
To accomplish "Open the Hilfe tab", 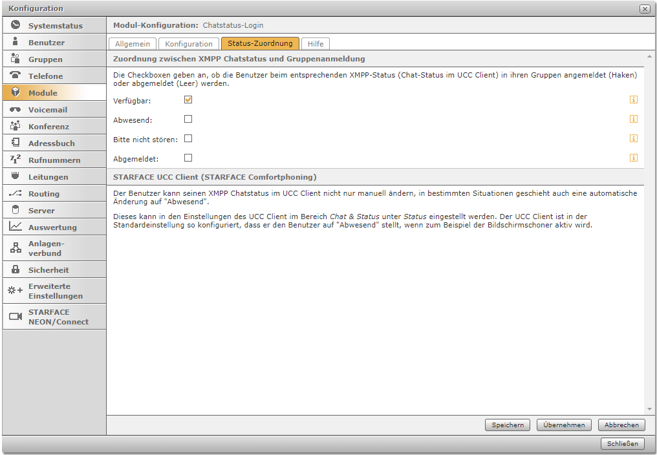I will 316,44.
